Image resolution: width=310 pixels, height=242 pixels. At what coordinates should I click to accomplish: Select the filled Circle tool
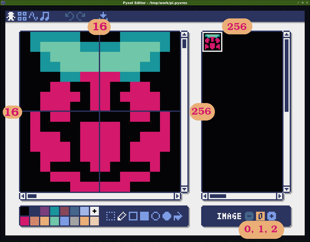pyautogui.click(x=167, y=216)
